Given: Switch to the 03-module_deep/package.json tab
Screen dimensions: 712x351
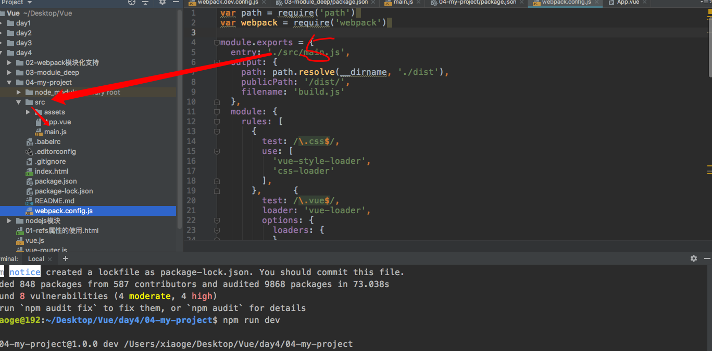Looking at the screenshot, I should click(x=326, y=2).
